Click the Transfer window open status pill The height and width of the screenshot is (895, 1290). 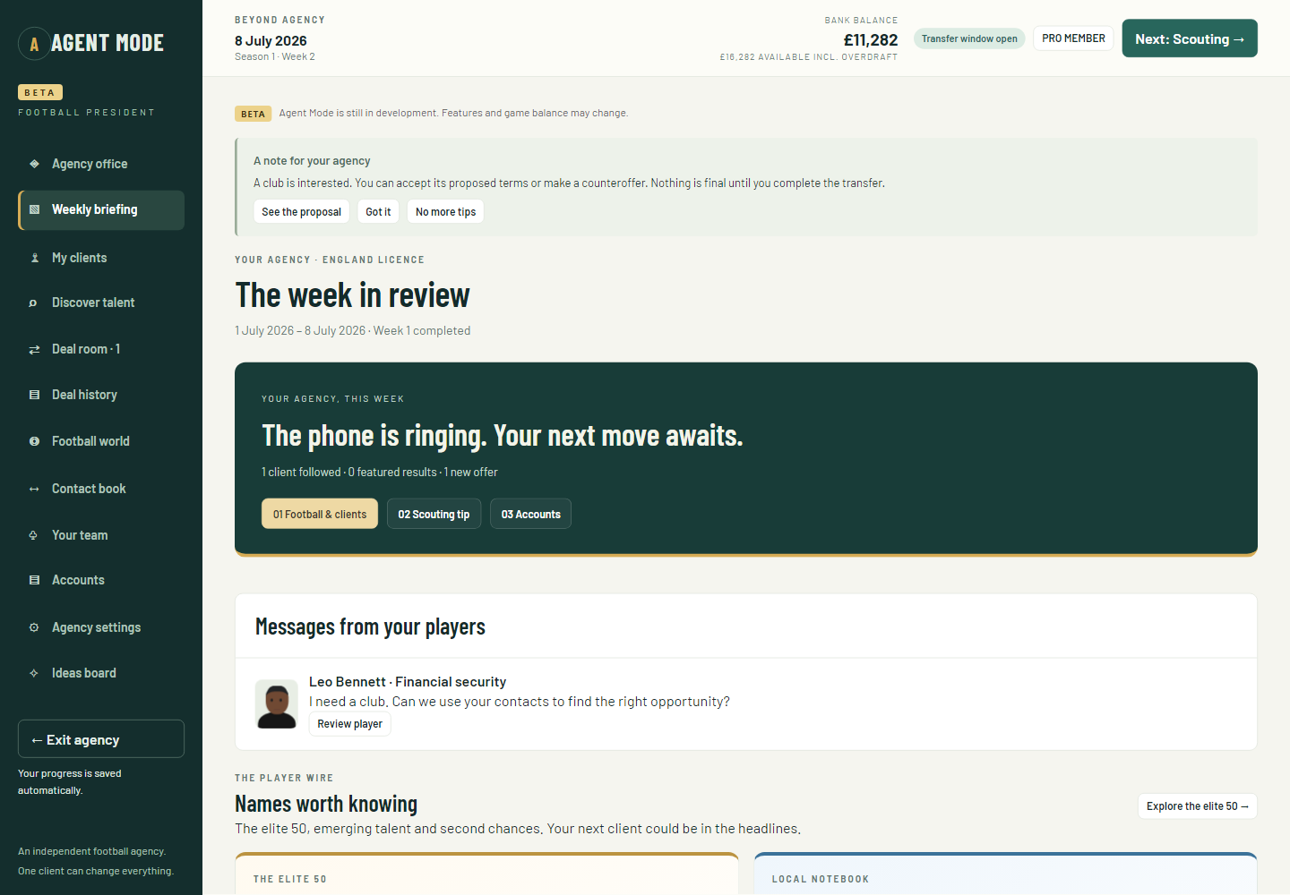[x=969, y=38]
